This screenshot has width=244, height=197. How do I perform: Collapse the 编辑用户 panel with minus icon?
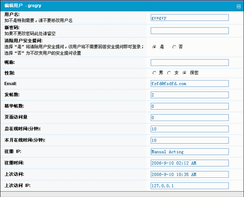pos(239,6)
